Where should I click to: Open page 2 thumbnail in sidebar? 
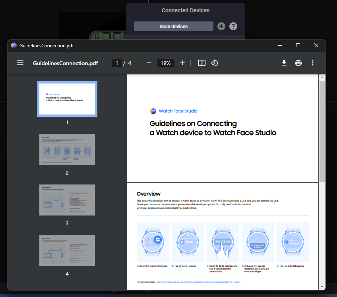pyautogui.click(x=67, y=149)
